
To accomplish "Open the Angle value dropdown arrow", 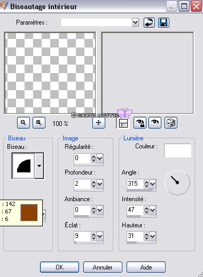I will coord(153,184).
